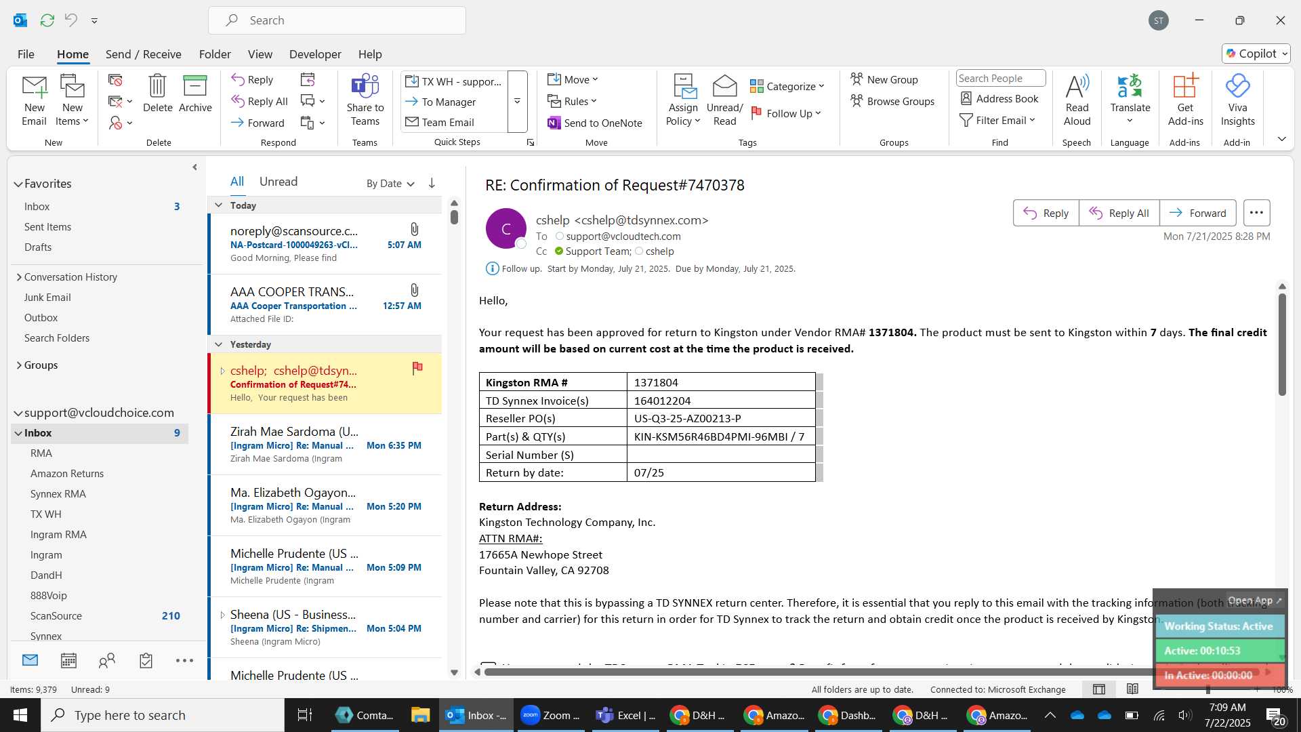This screenshot has height=732, width=1301.
Task: Toggle Copilot button
Action: (1256, 54)
